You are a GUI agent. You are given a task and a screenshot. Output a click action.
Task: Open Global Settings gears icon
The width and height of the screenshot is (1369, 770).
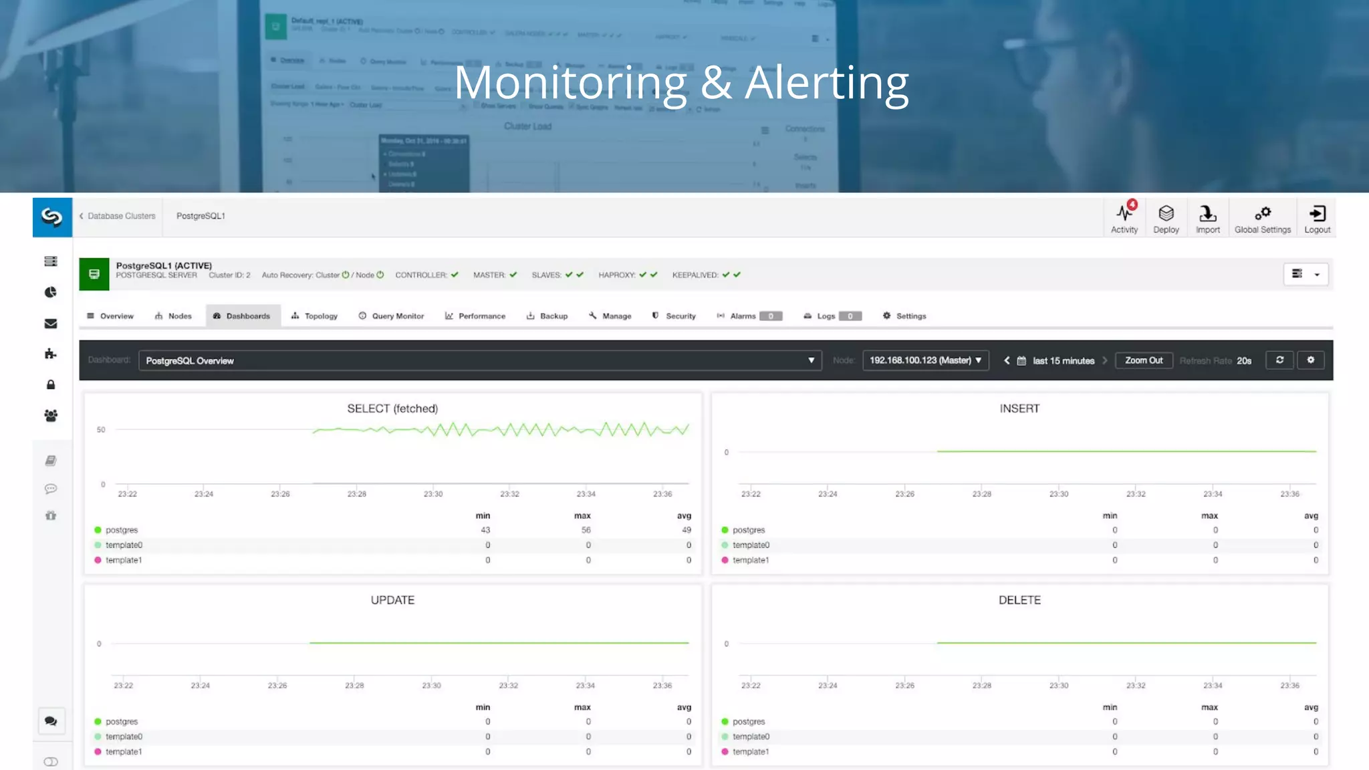coord(1262,219)
